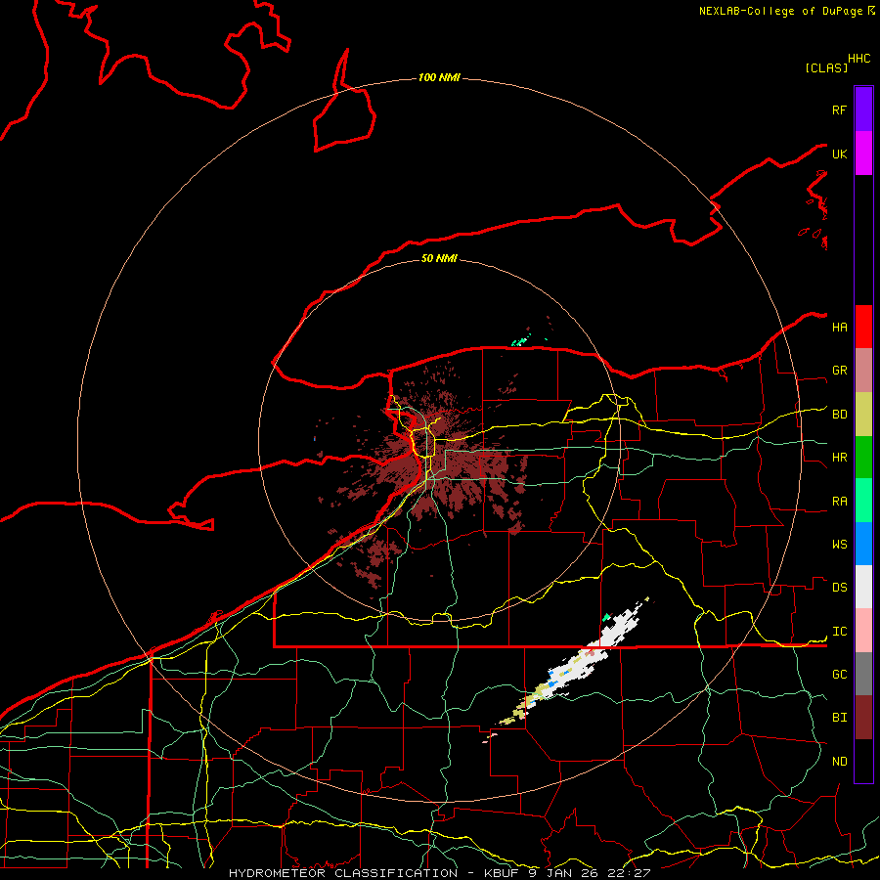Viewport: 880px width, 880px height.
Task: Click the [CLAS] units label
Action: [826, 67]
